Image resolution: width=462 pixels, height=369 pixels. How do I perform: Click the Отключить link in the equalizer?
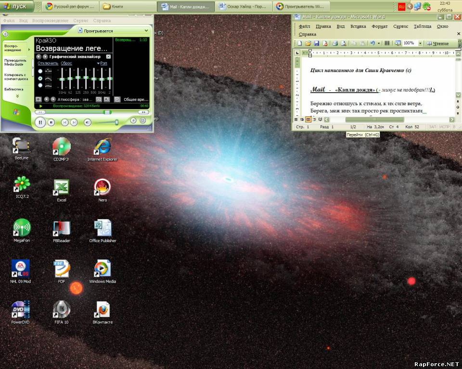pos(48,63)
